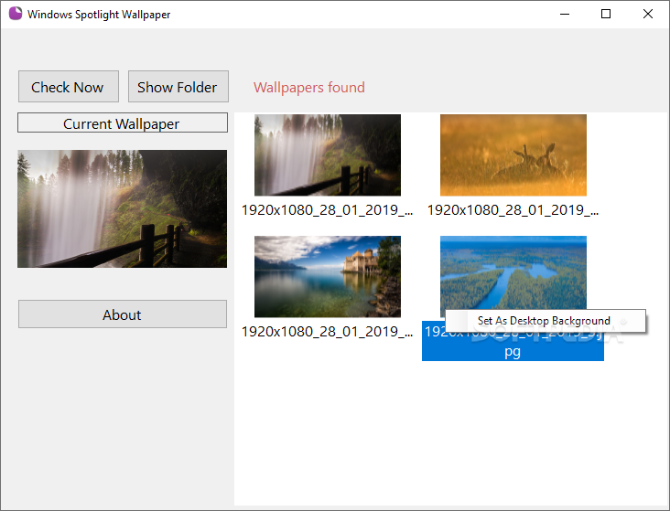
Task: Click the Check Now button
Action: tap(69, 87)
